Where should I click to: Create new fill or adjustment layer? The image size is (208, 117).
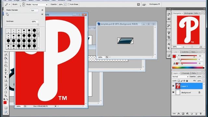(x=187, y=114)
